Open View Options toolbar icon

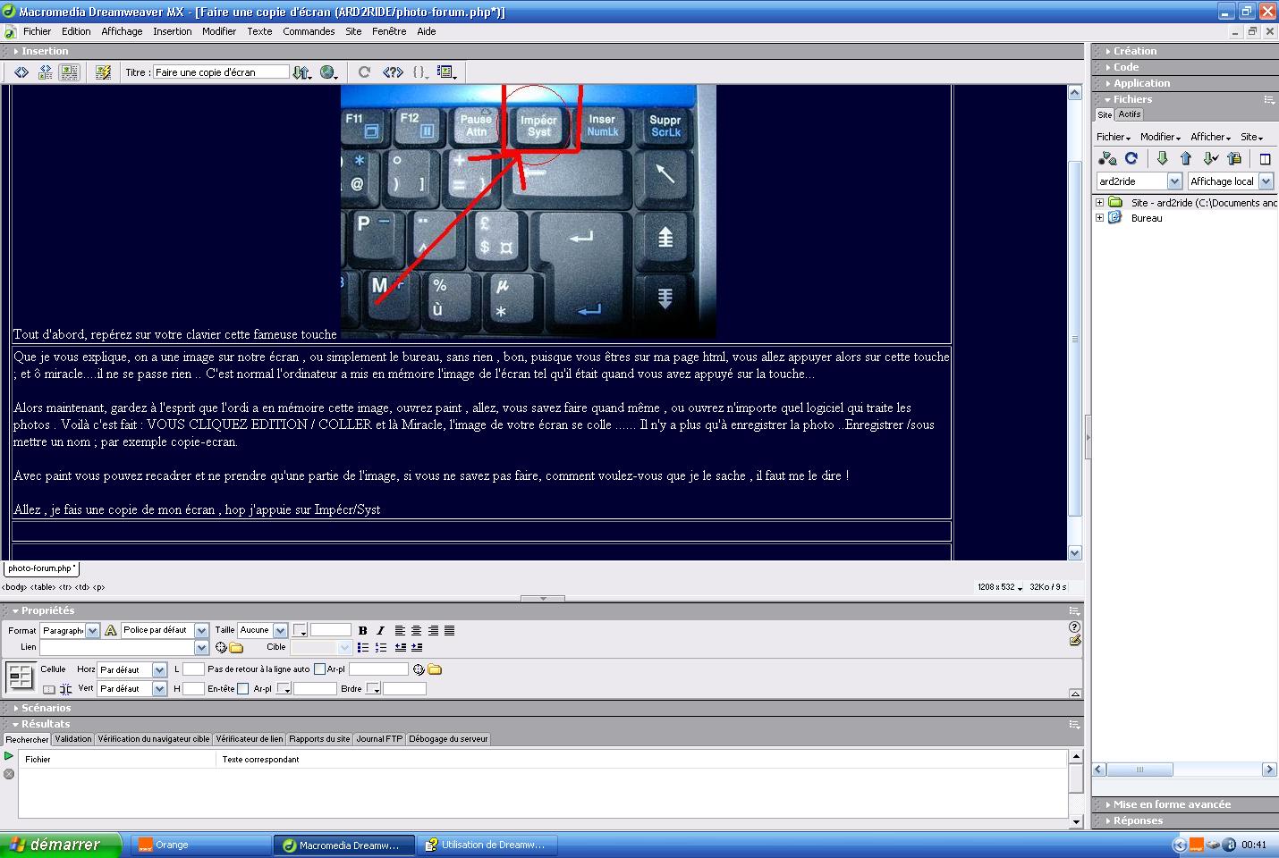(x=446, y=72)
